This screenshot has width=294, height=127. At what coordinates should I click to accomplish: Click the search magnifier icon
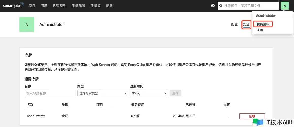[x=221, y=6]
